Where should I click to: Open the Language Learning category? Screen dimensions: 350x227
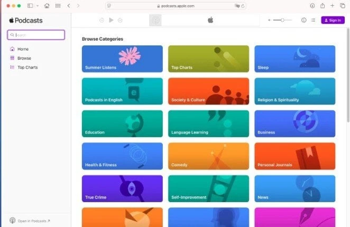(208, 124)
